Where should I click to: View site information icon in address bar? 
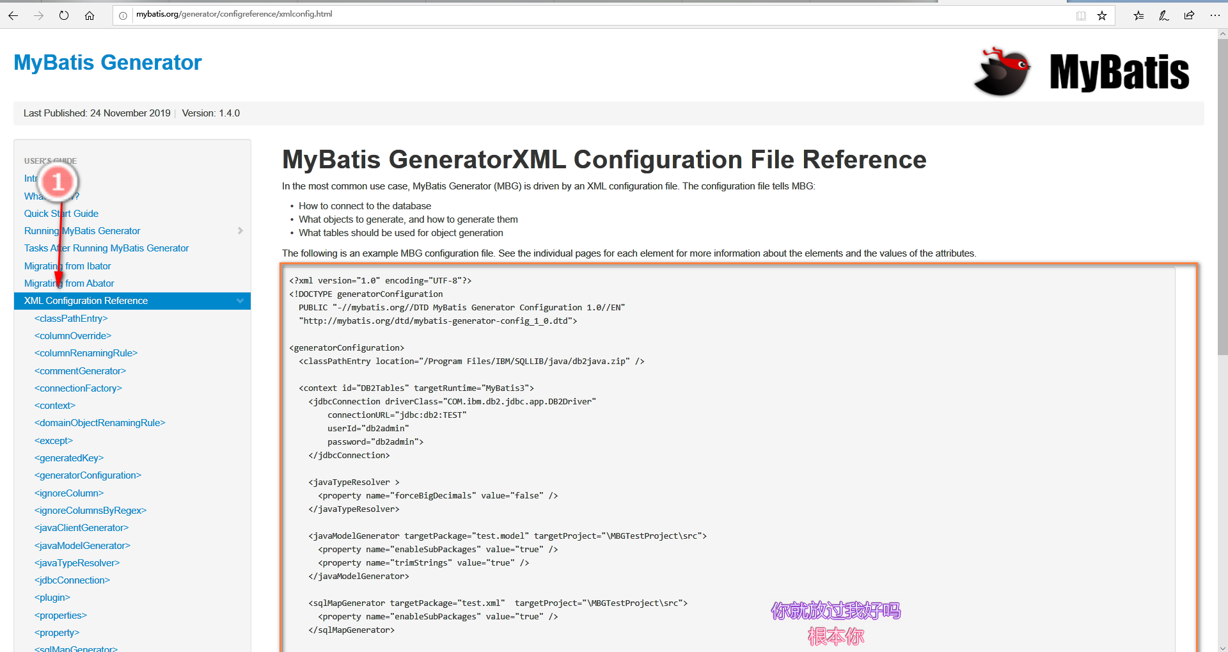[123, 15]
